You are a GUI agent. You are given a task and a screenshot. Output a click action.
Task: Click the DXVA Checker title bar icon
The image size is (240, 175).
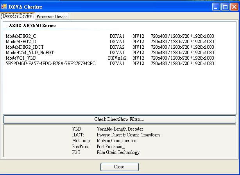[x=4, y=7]
